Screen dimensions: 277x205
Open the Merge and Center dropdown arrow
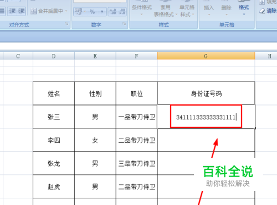(x=66, y=11)
